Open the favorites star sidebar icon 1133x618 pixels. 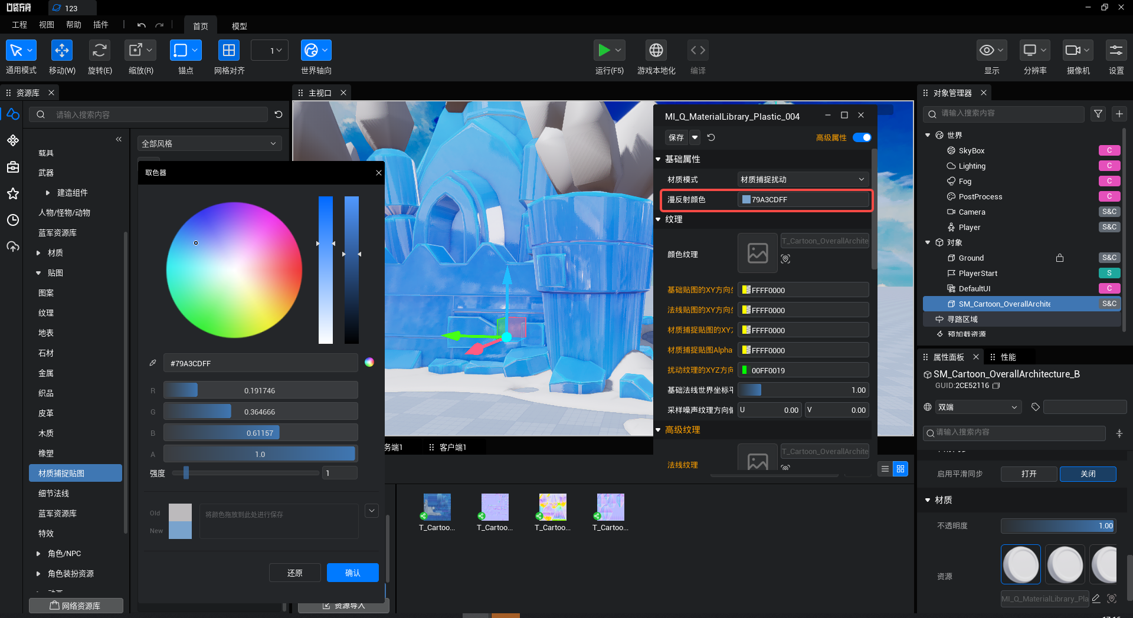(x=13, y=193)
